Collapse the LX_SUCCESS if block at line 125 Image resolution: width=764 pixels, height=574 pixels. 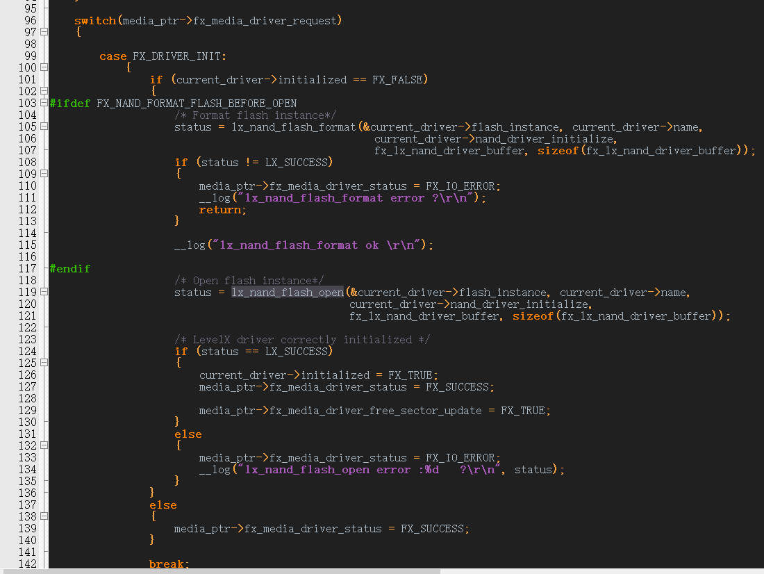coord(43,363)
